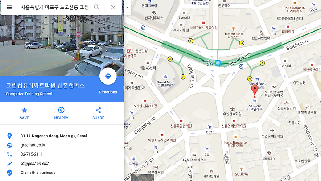Click the search magnifier icon
321x181 pixels.
97,8
